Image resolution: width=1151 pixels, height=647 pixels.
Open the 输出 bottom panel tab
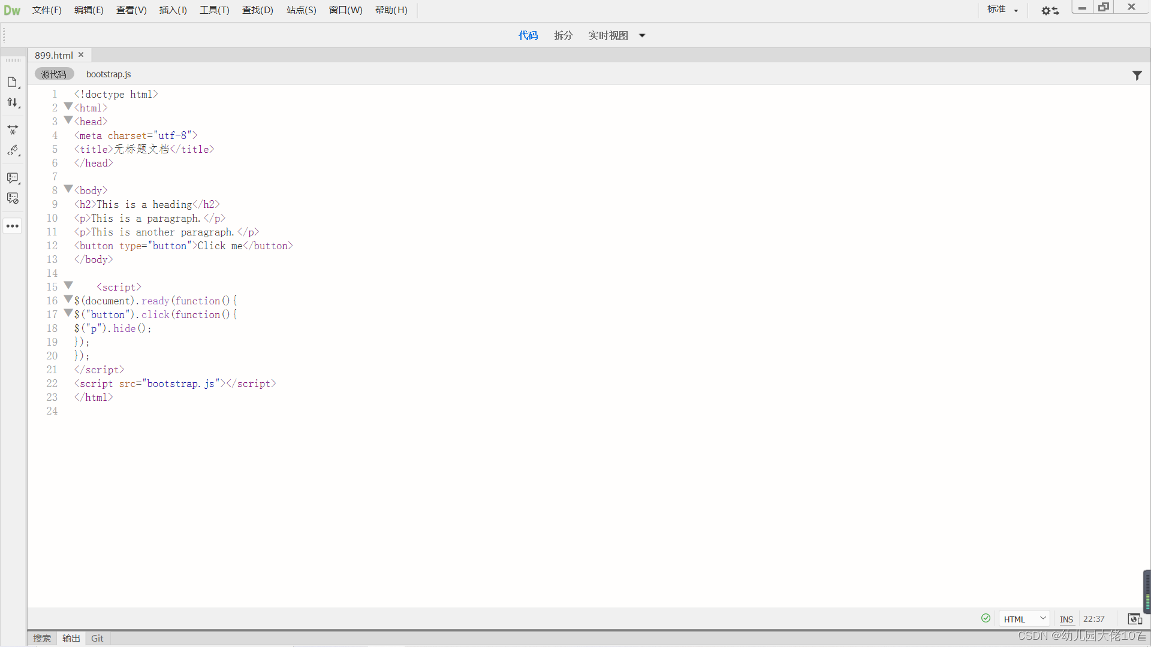[71, 638]
